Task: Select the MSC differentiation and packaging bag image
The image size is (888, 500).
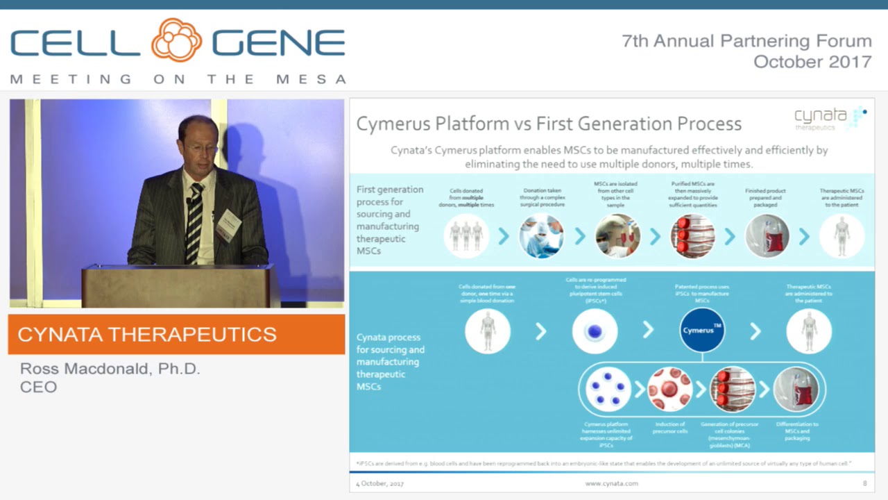Action: click(x=796, y=389)
